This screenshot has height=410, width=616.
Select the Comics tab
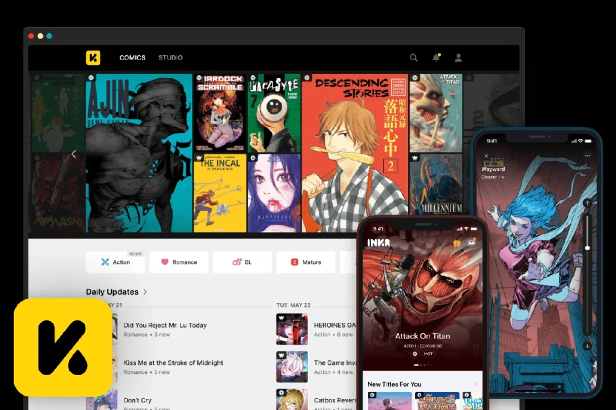132,58
